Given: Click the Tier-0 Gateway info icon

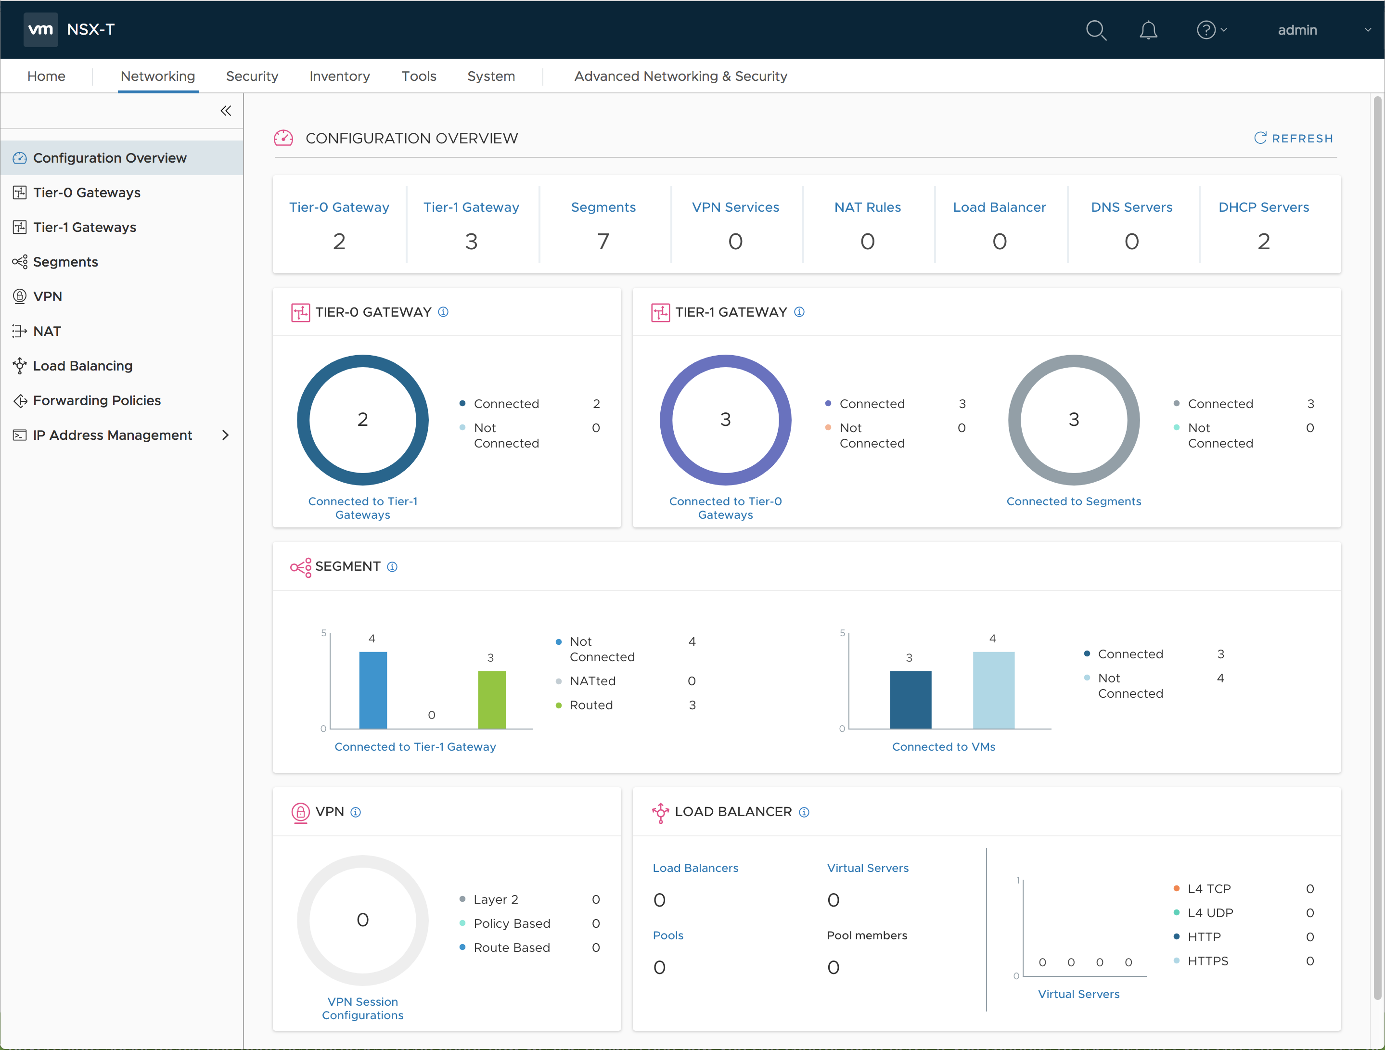Looking at the screenshot, I should tap(443, 312).
